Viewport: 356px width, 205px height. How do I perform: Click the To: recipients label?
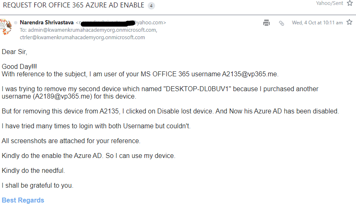23,30
